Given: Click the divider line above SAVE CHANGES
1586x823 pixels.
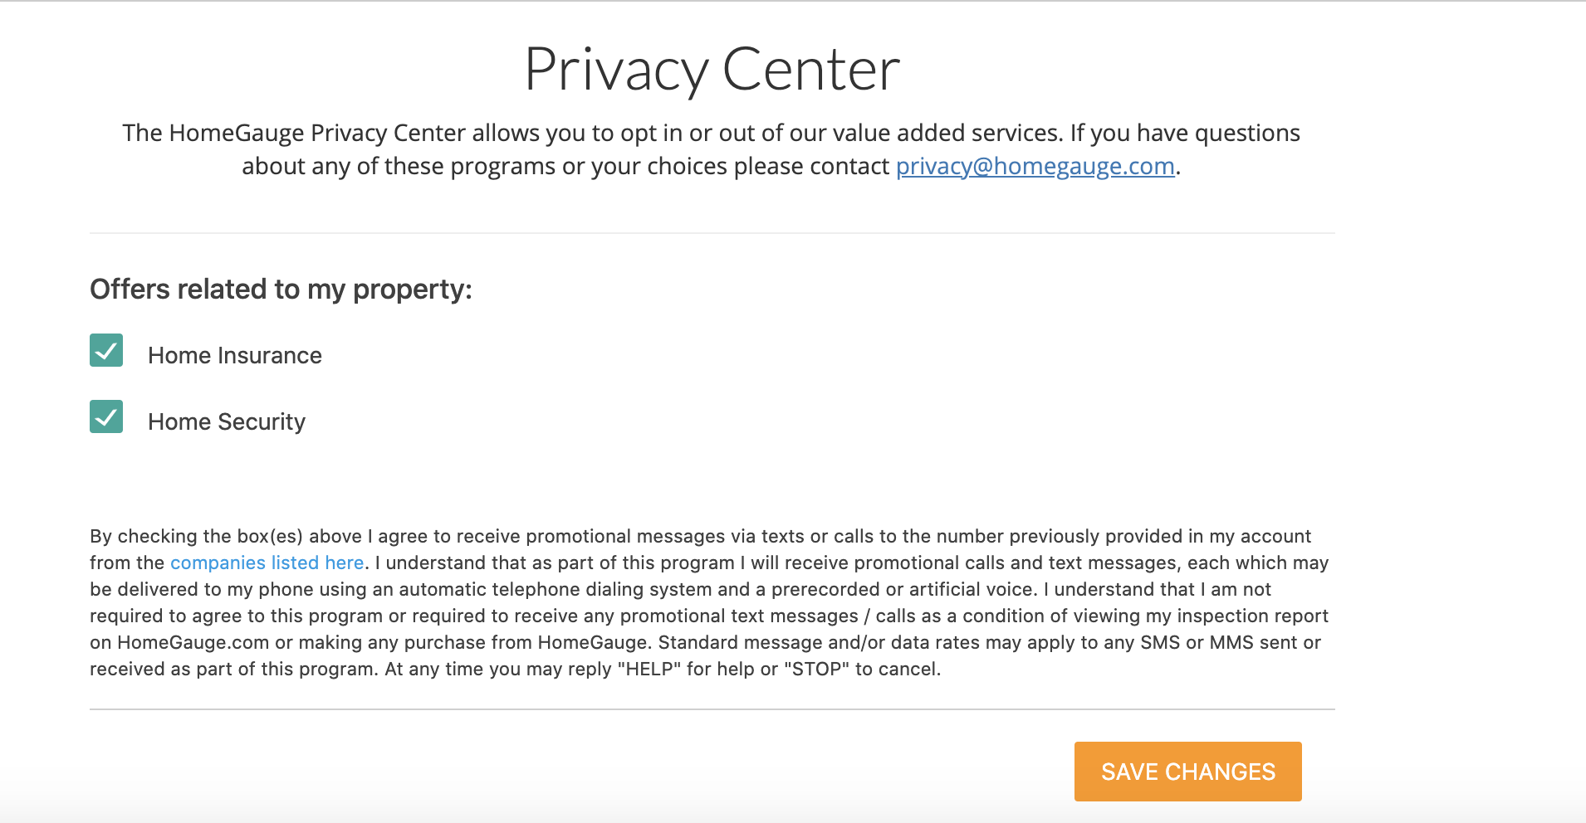Looking at the screenshot, I should [x=712, y=709].
